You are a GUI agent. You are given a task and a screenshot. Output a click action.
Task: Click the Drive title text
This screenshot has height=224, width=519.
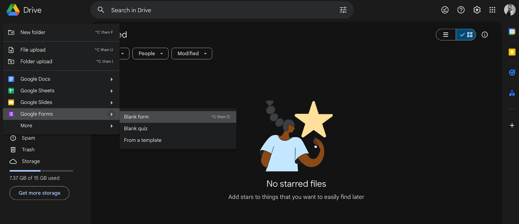pos(32,10)
